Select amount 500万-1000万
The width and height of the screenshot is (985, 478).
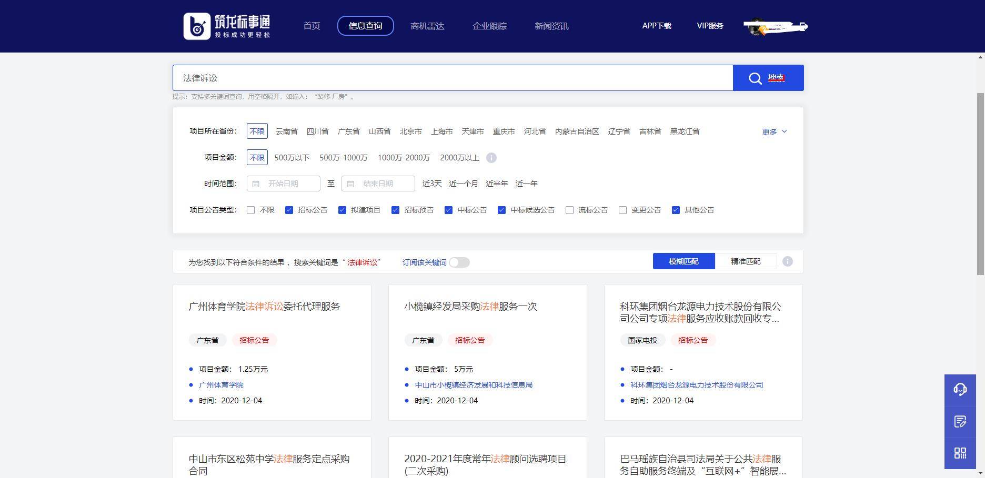[343, 158]
